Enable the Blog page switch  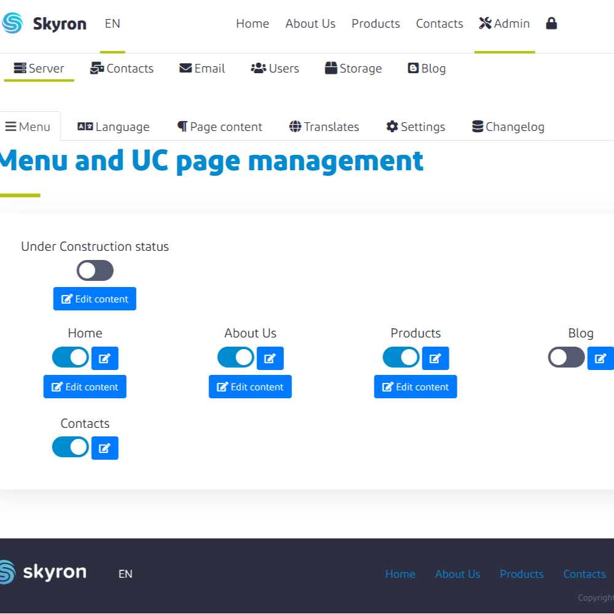(x=566, y=357)
